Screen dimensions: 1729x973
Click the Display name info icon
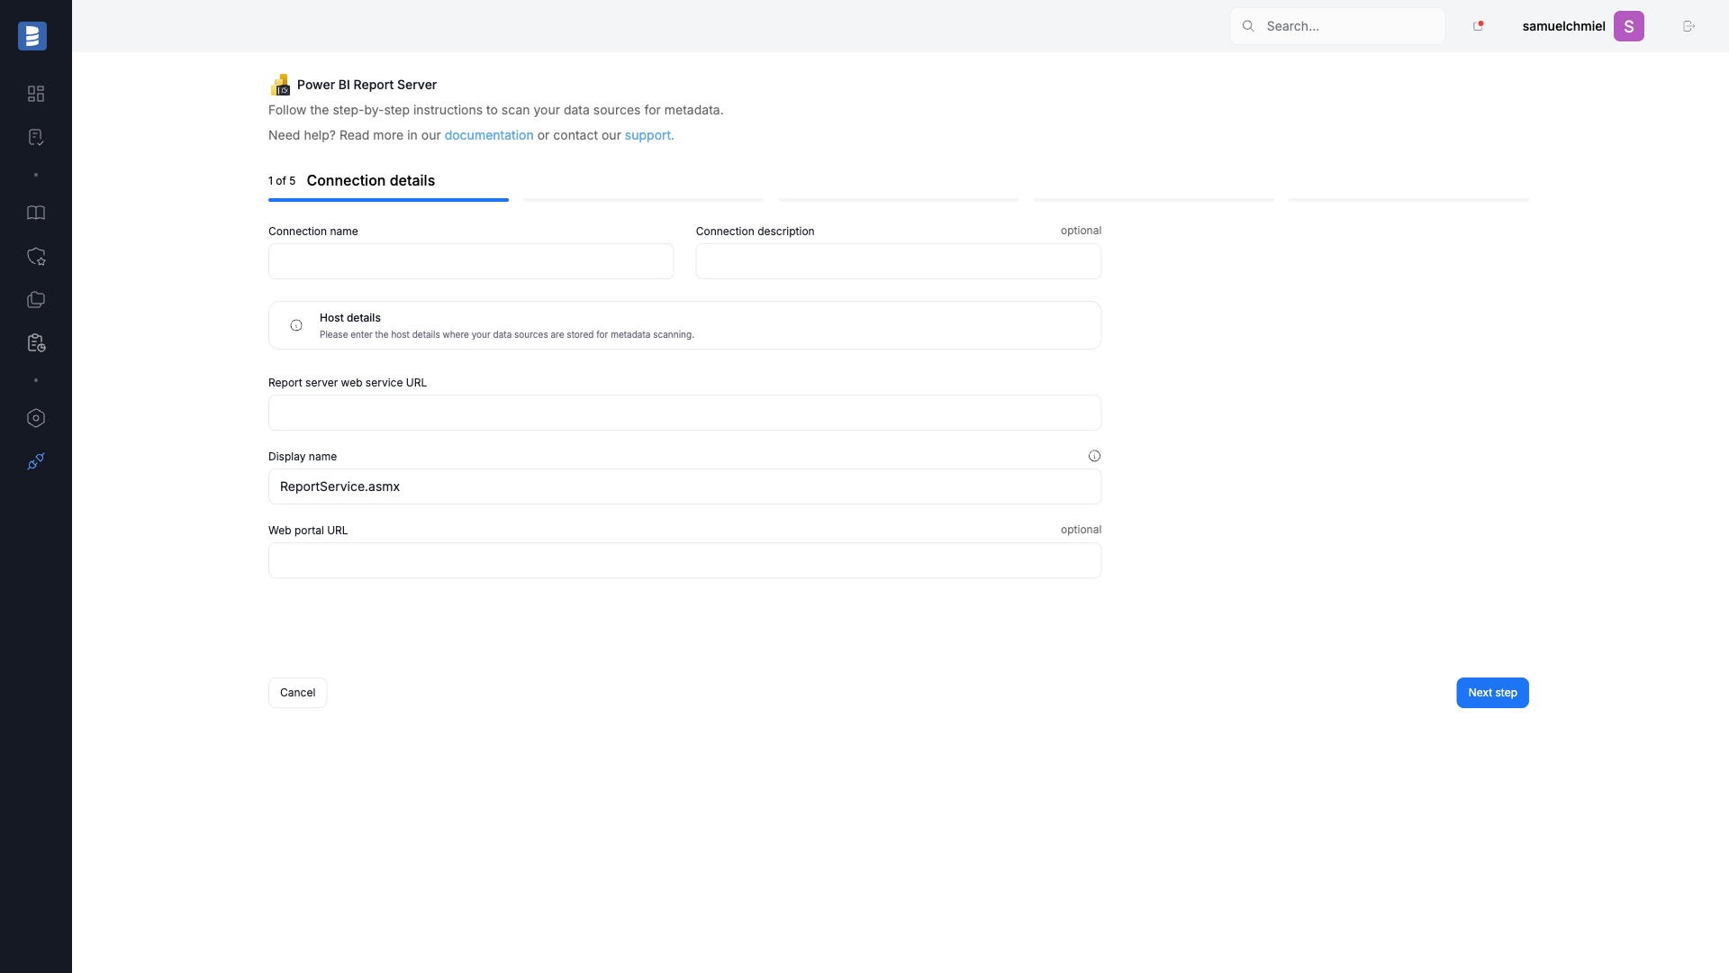(1094, 456)
